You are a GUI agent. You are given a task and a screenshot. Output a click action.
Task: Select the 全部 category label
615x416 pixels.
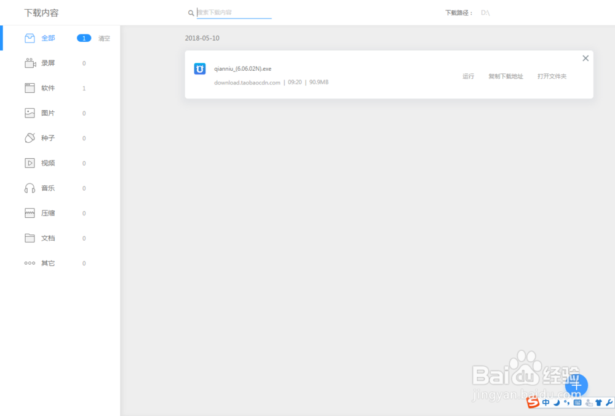(48, 38)
